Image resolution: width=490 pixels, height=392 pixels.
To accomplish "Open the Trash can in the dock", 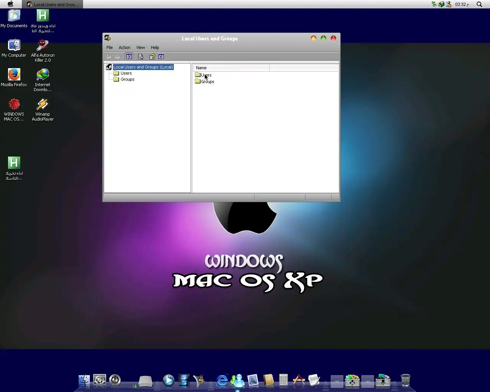I will 405,380.
